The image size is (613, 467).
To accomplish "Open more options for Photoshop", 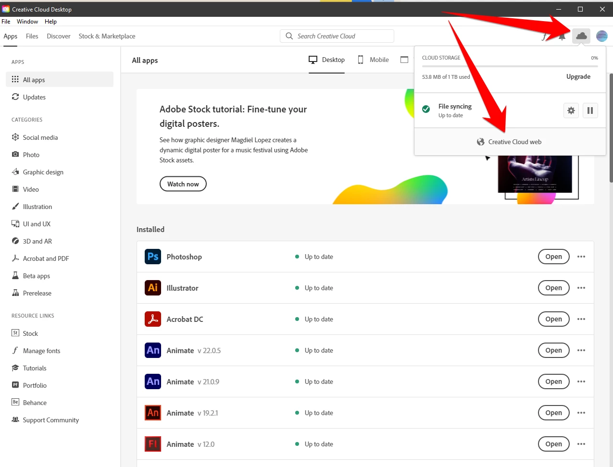I will pyautogui.click(x=581, y=257).
